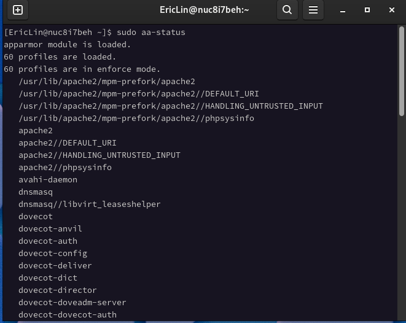Click the dovecot-deliver profile entry
Image resolution: width=406 pixels, height=323 pixels.
pos(55,265)
